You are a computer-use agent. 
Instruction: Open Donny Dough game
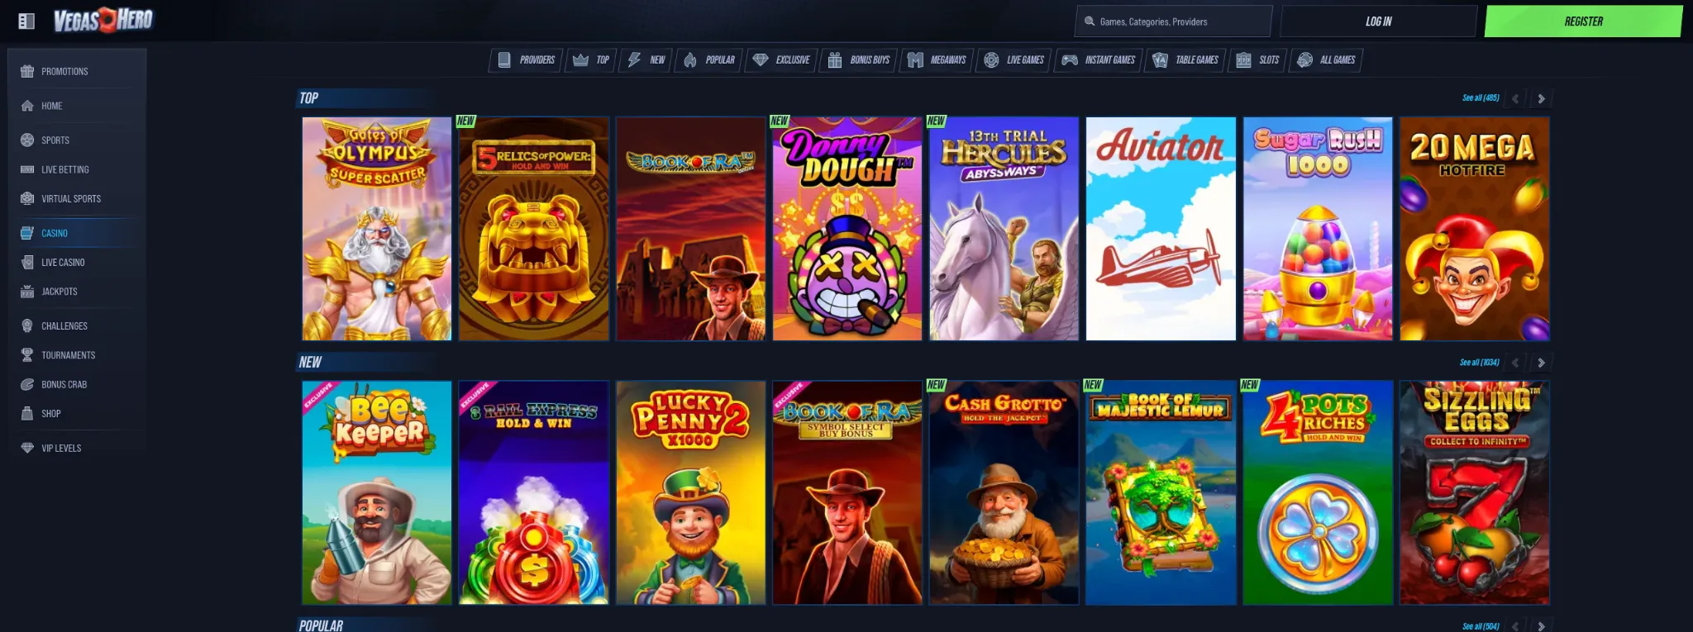click(x=847, y=229)
